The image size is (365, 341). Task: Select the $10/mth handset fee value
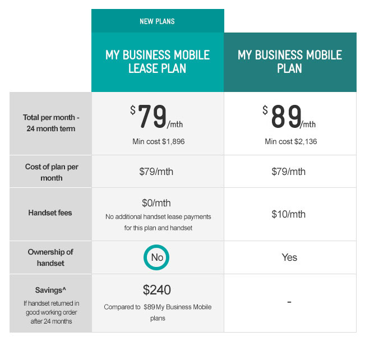click(290, 214)
